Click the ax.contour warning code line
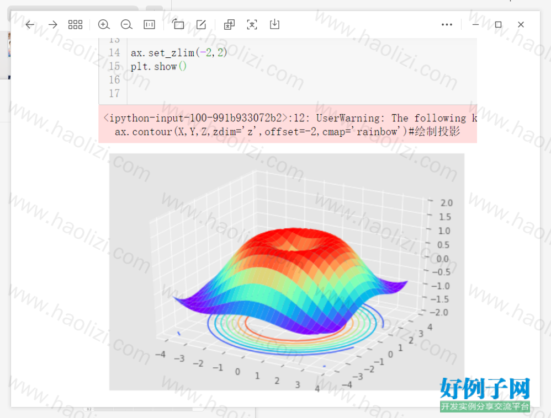This screenshot has height=418, width=551. [287, 132]
